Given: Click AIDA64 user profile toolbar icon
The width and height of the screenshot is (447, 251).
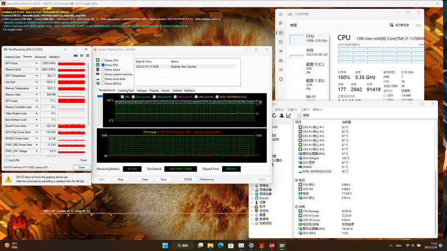Looking at the screenshot, I should pyautogui.click(x=282, y=115).
